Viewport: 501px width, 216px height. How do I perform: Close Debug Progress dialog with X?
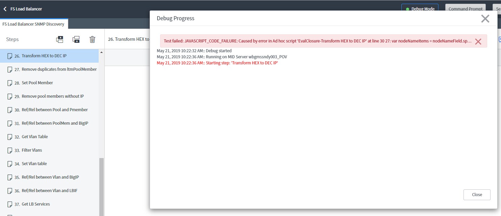tap(485, 19)
